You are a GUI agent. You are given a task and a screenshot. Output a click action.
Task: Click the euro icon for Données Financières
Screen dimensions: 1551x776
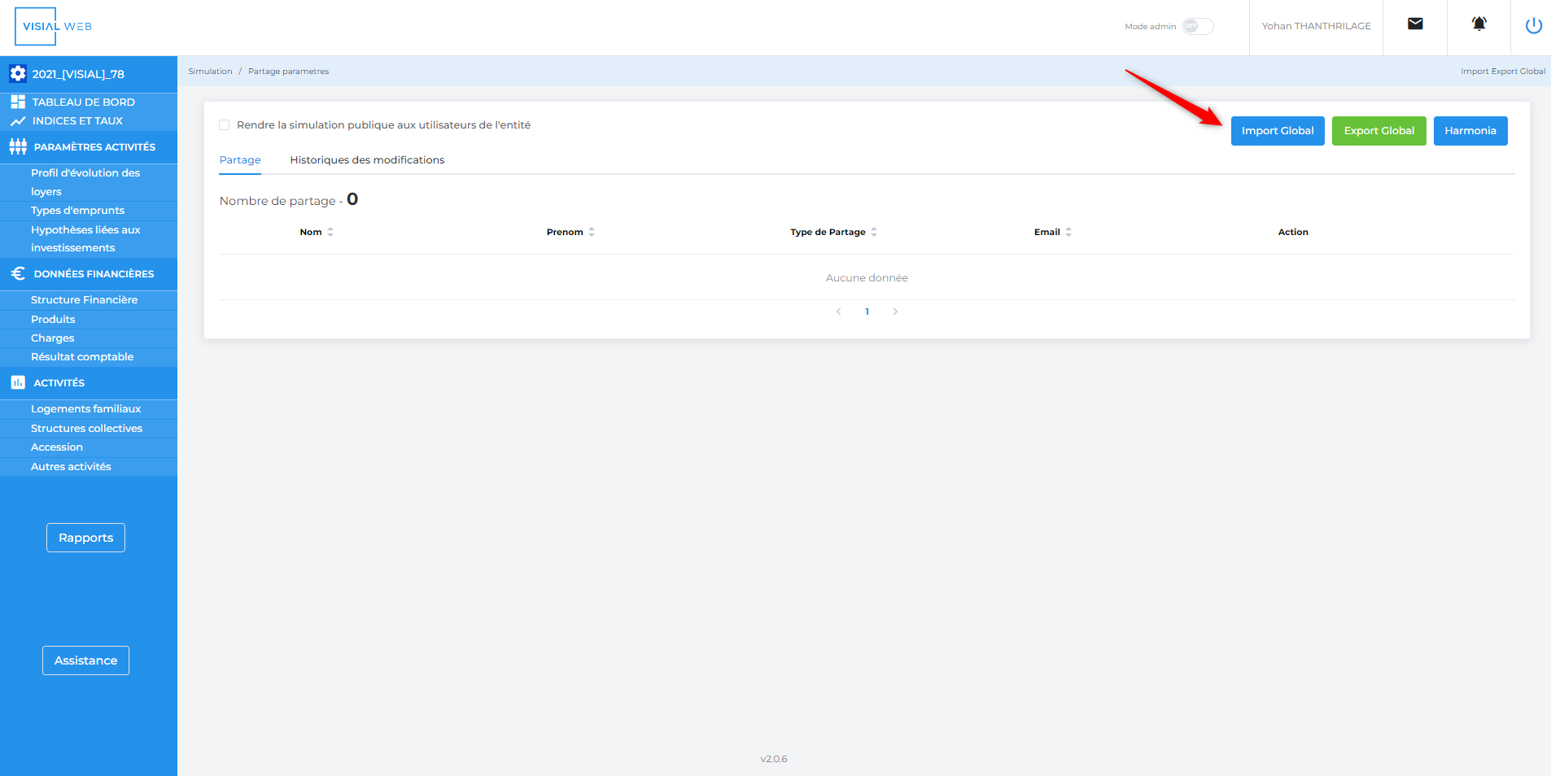18,273
